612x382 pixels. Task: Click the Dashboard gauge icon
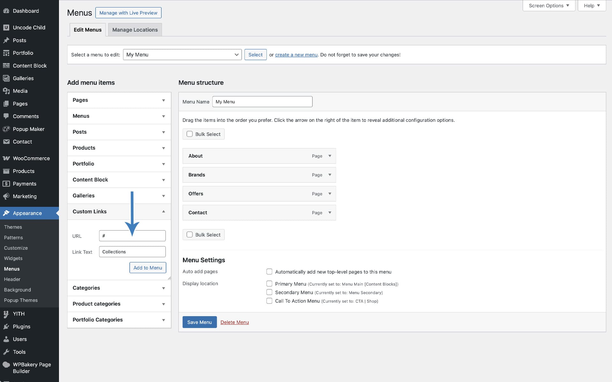(x=6, y=11)
